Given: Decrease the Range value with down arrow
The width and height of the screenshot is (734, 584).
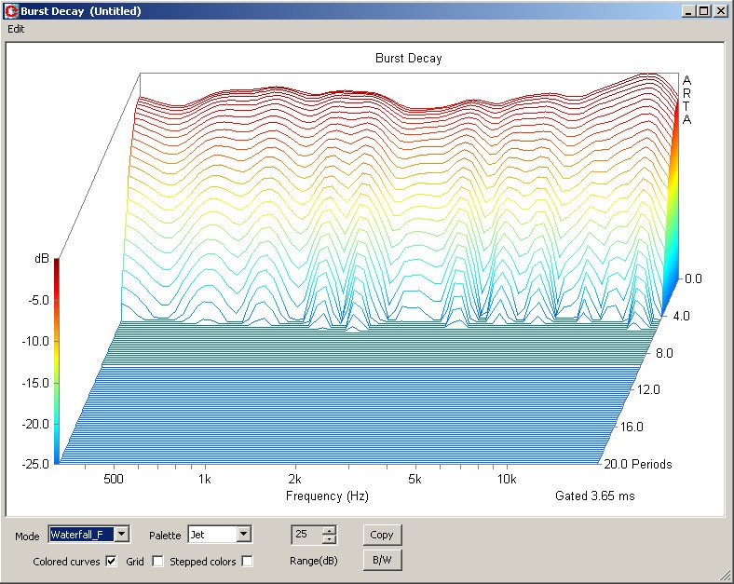Looking at the screenshot, I should [x=328, y=539].
